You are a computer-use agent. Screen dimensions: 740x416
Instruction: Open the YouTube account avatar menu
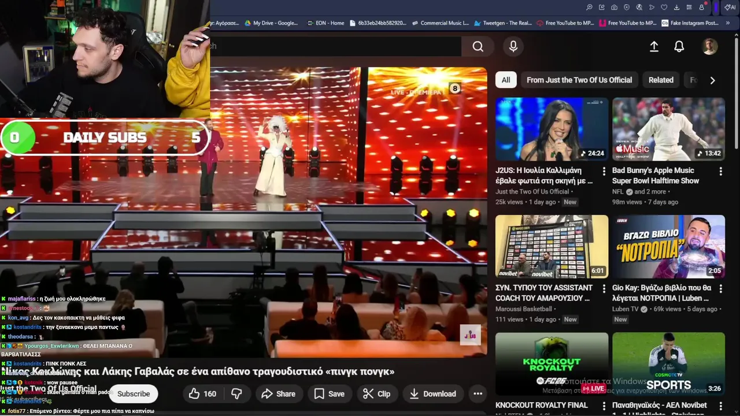[709, 47]
